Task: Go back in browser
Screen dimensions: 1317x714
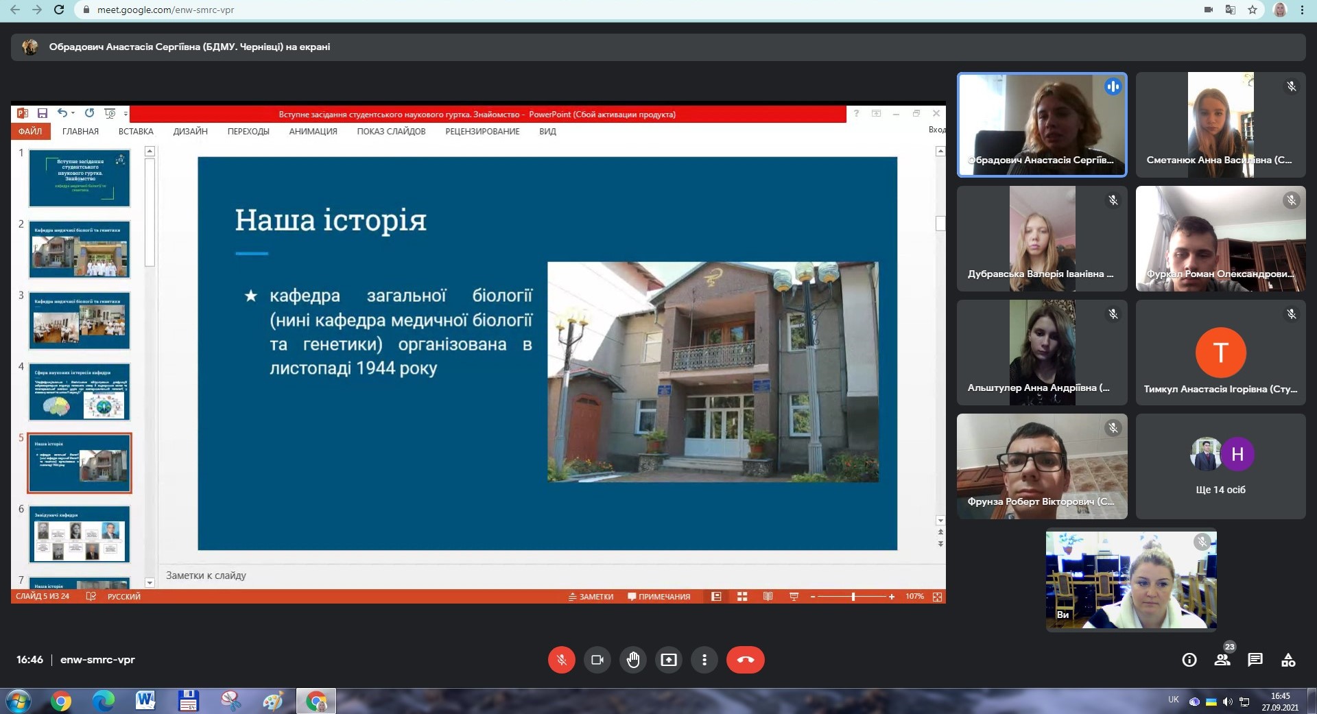Action: 15,10
